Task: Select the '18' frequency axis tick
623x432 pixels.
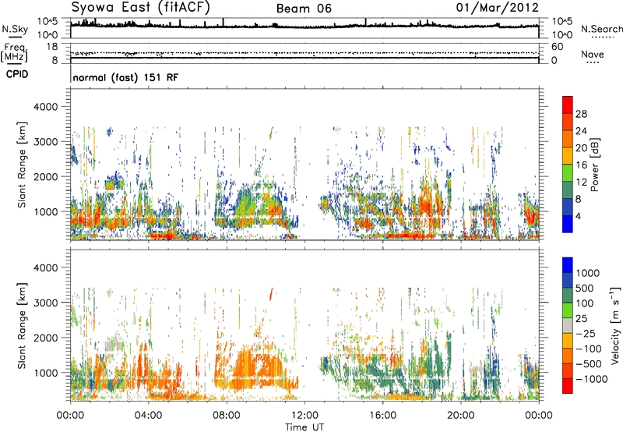Action: 52,47
